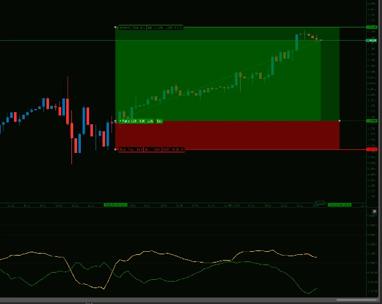Select the green entry label with Ratio
The width and height of the screenshot is (382, 304).
click(x=141, y=120)
